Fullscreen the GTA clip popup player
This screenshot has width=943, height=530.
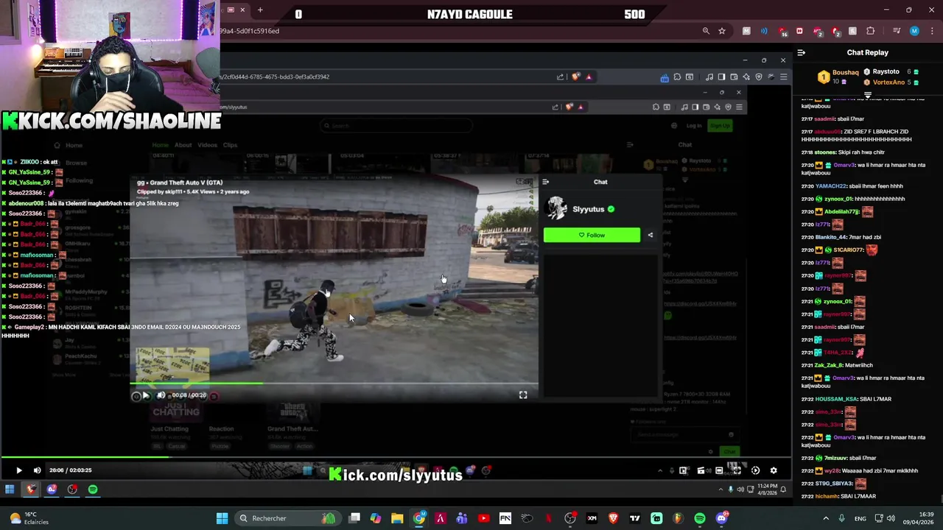523,395
